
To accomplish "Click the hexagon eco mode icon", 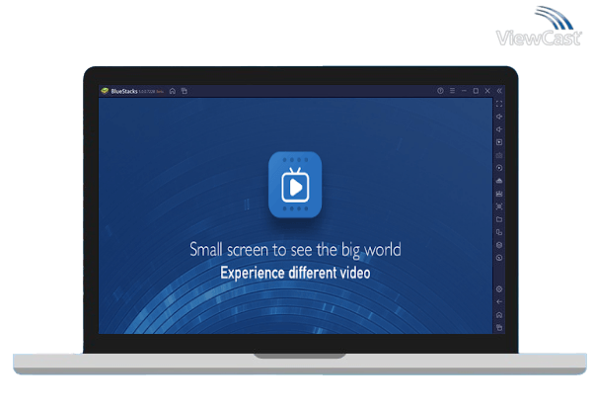I will click(499, 245).
